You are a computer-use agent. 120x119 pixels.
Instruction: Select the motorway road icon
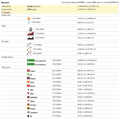31,30
